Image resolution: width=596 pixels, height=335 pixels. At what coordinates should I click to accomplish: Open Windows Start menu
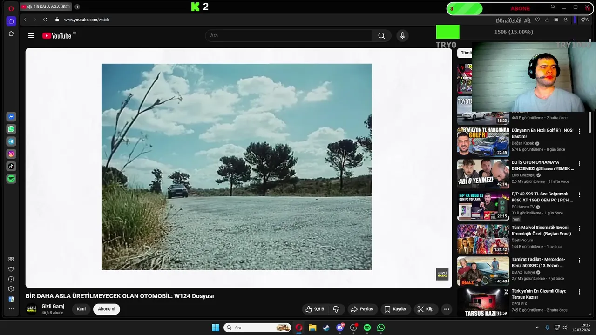(x=216, y=328)
